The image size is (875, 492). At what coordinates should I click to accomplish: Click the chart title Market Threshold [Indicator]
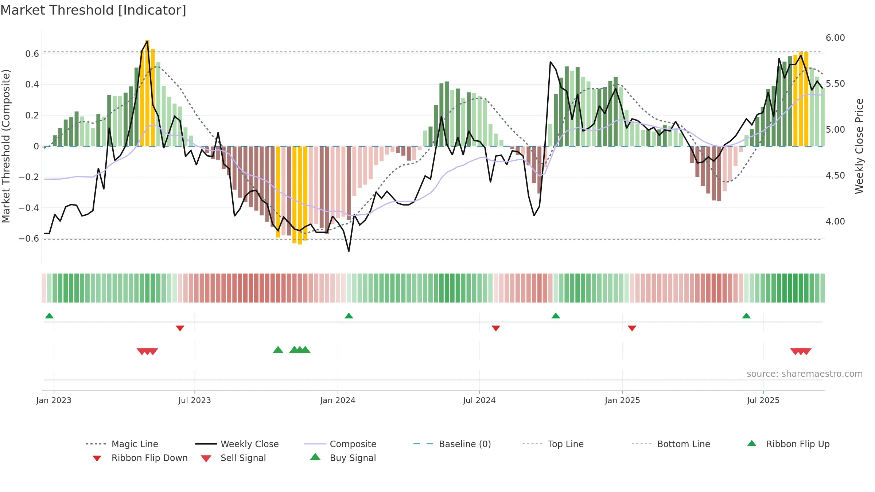[x=93, y=10]
